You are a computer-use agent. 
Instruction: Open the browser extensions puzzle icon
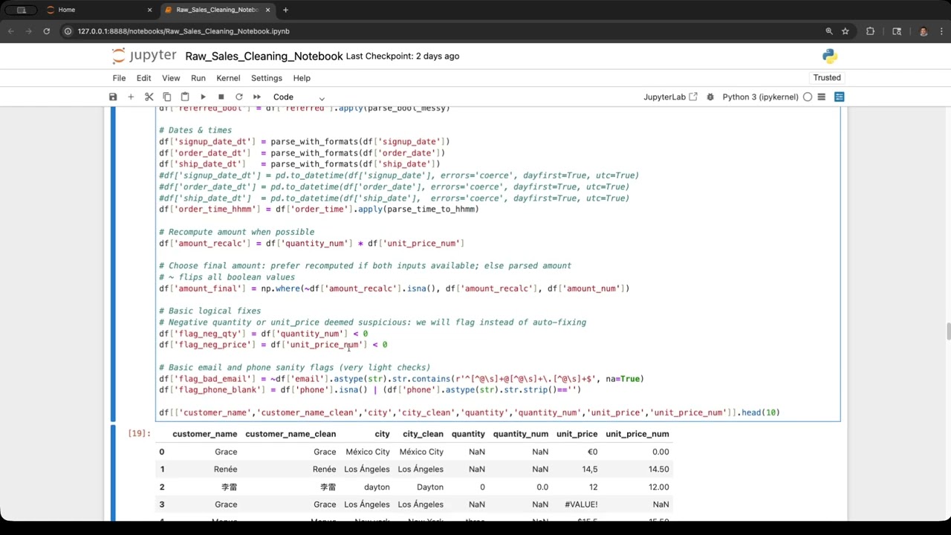(x=870, y=31)
